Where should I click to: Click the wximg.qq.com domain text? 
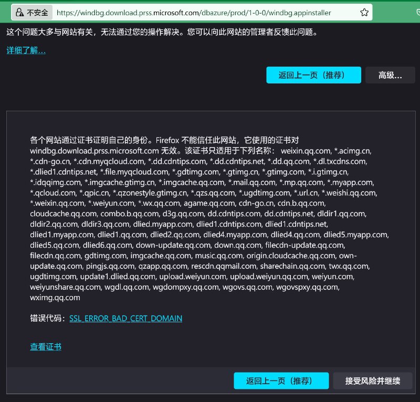click(x=55, y=298)
